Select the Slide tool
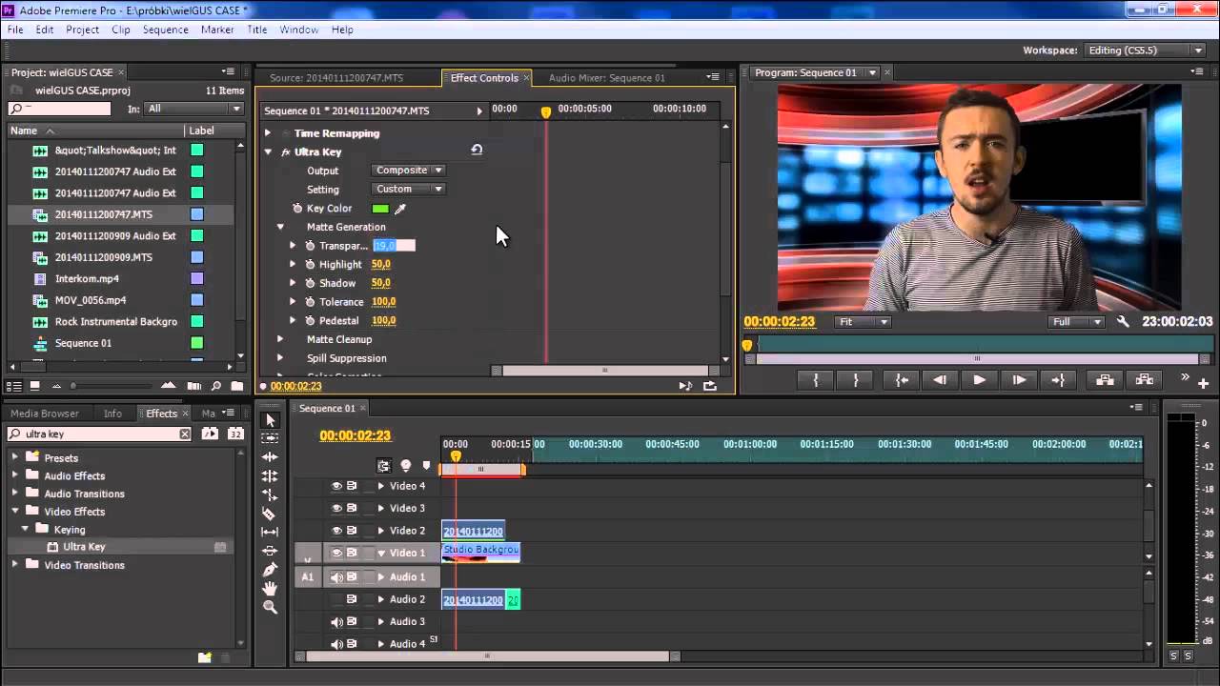1220x686 pixels. click(x=270, y=551)
